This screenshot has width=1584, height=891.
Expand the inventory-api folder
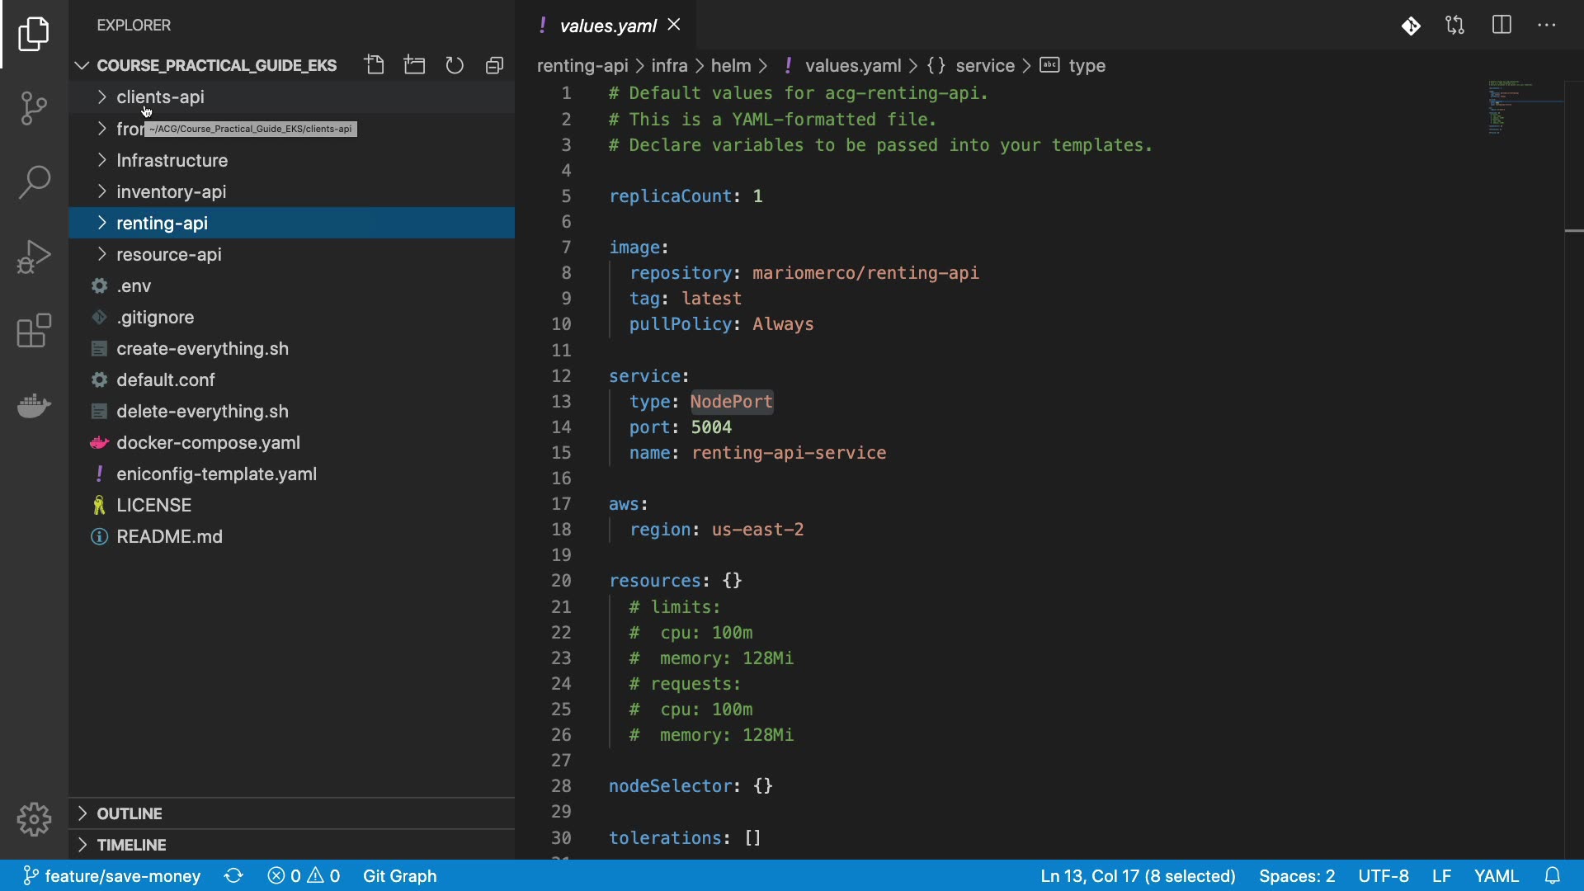[171, 191]
